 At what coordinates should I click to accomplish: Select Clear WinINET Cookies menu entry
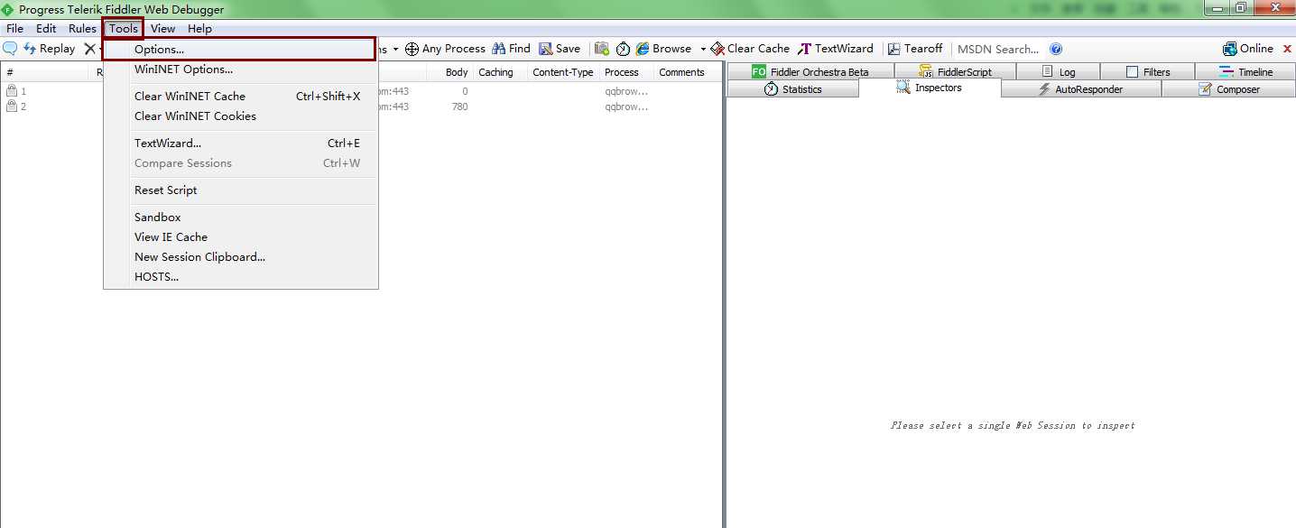(240, 116)
